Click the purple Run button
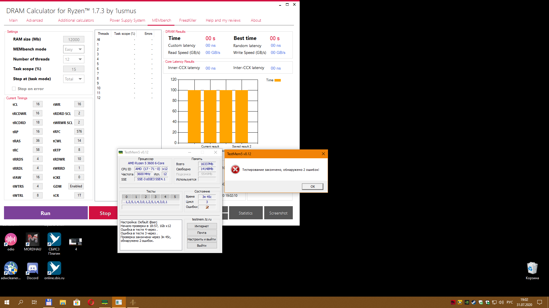 [46, 213]
